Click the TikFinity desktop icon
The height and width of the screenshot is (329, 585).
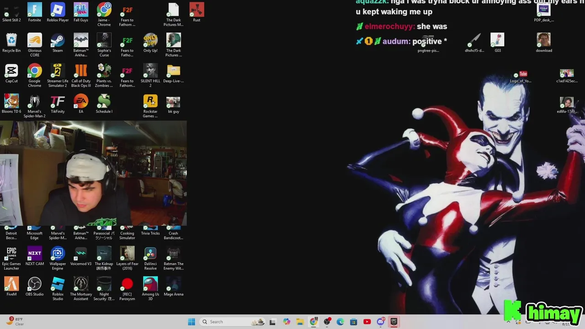click(x=58, y=104)
